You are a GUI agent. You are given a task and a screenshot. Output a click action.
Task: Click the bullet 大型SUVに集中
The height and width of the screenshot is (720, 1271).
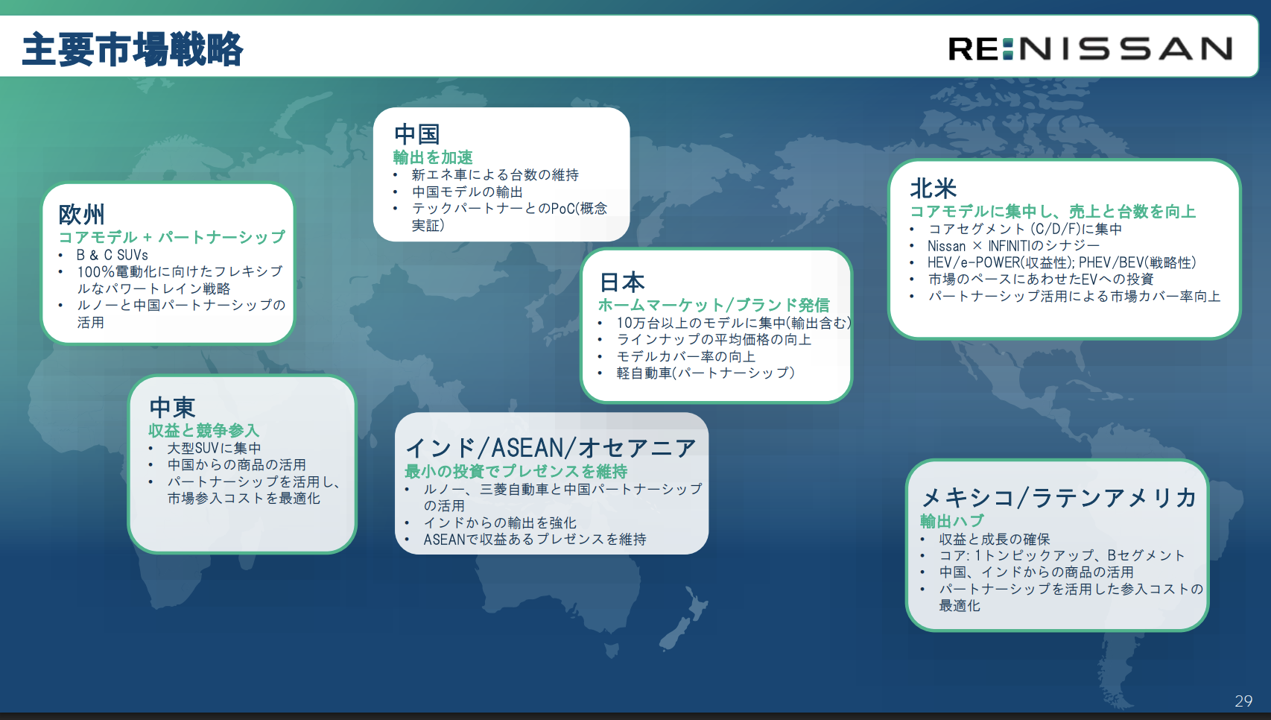[214, 448]
